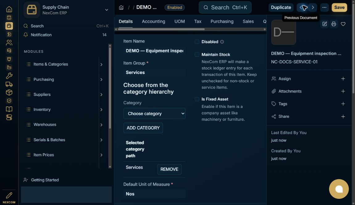Click the print icon

coord(334,24)
